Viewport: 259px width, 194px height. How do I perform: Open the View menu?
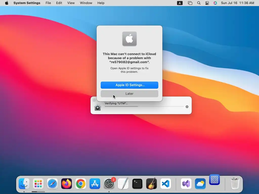coord(71,3)
